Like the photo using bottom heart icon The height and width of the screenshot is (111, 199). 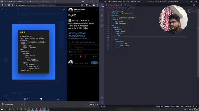point(41,99)
